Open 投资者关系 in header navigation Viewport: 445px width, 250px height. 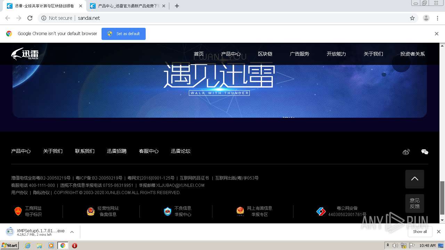point(413,54)
